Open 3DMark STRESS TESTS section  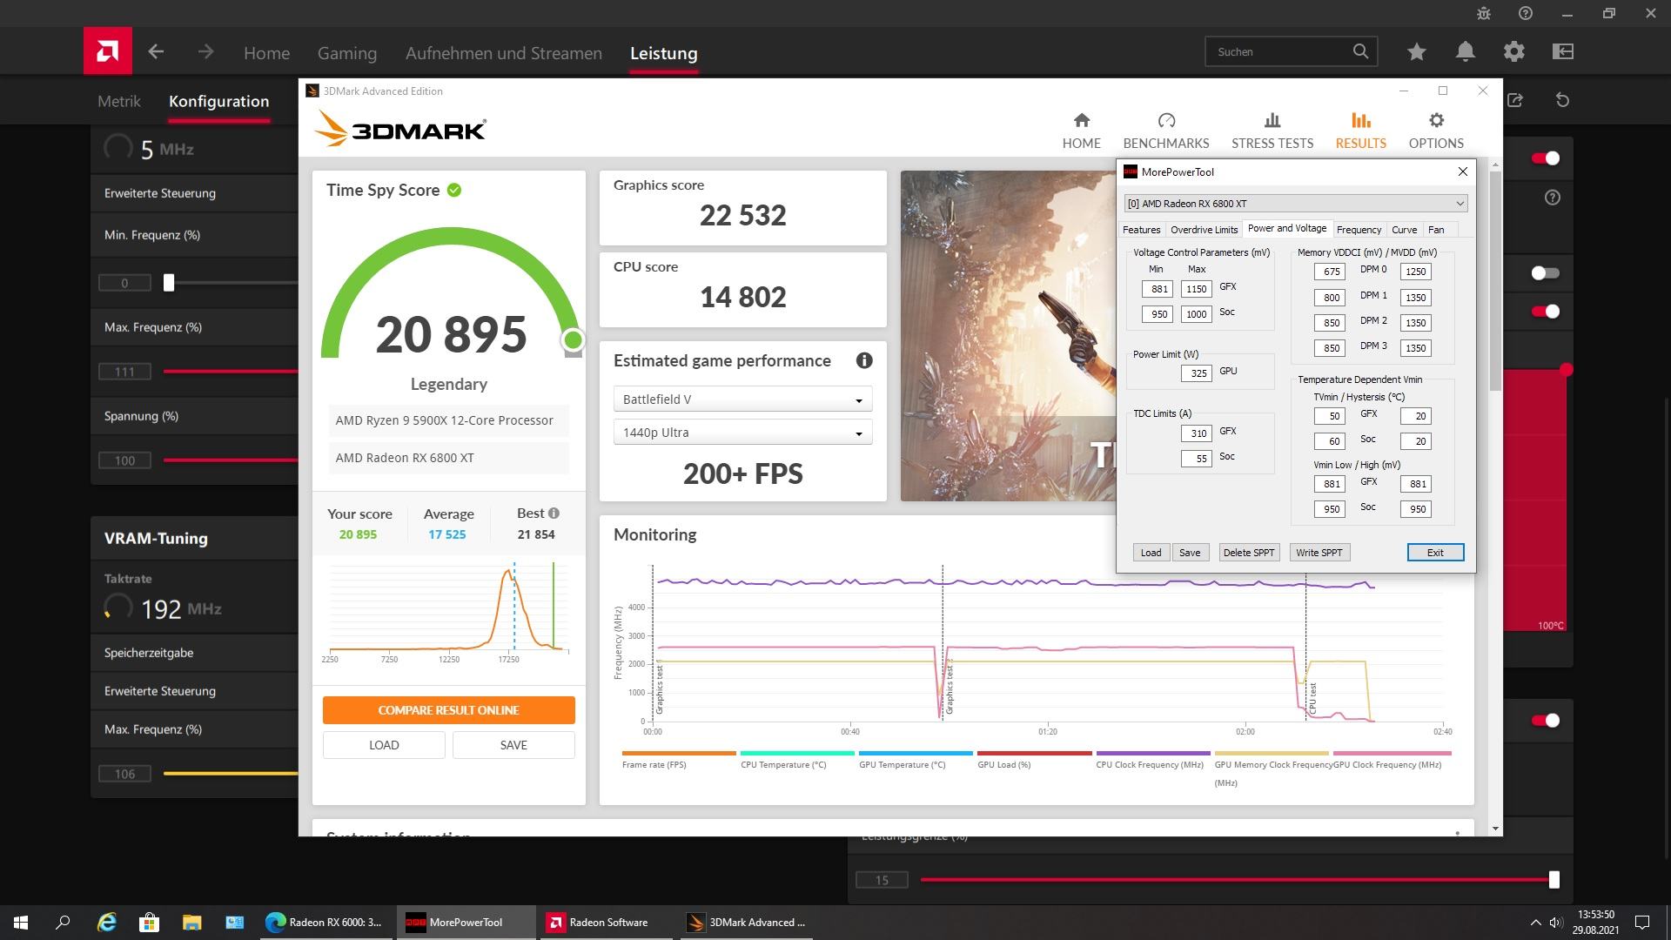pos(1272,131)
